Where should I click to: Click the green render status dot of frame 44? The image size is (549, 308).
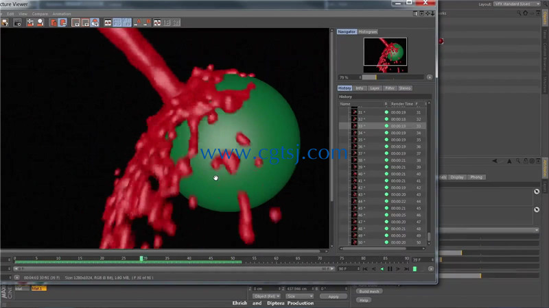[386, 201]
